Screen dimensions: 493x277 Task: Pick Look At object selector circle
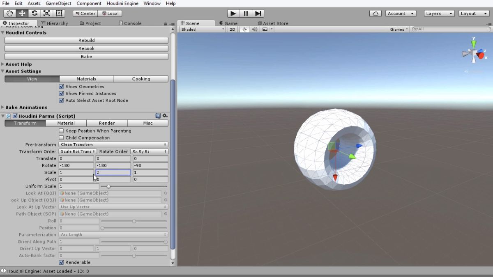pos(166,193)
